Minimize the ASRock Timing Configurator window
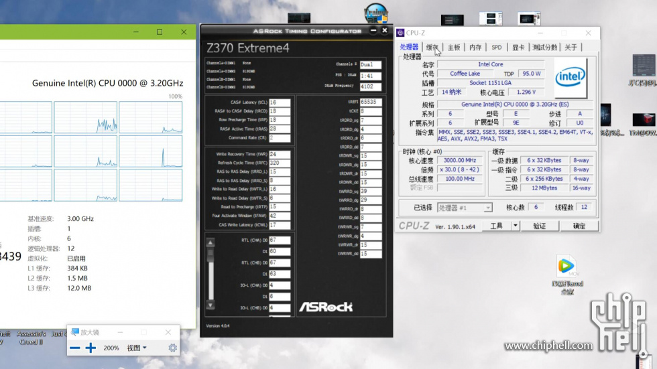The width and height of the screenshot is (657, 369). point(373,30)
